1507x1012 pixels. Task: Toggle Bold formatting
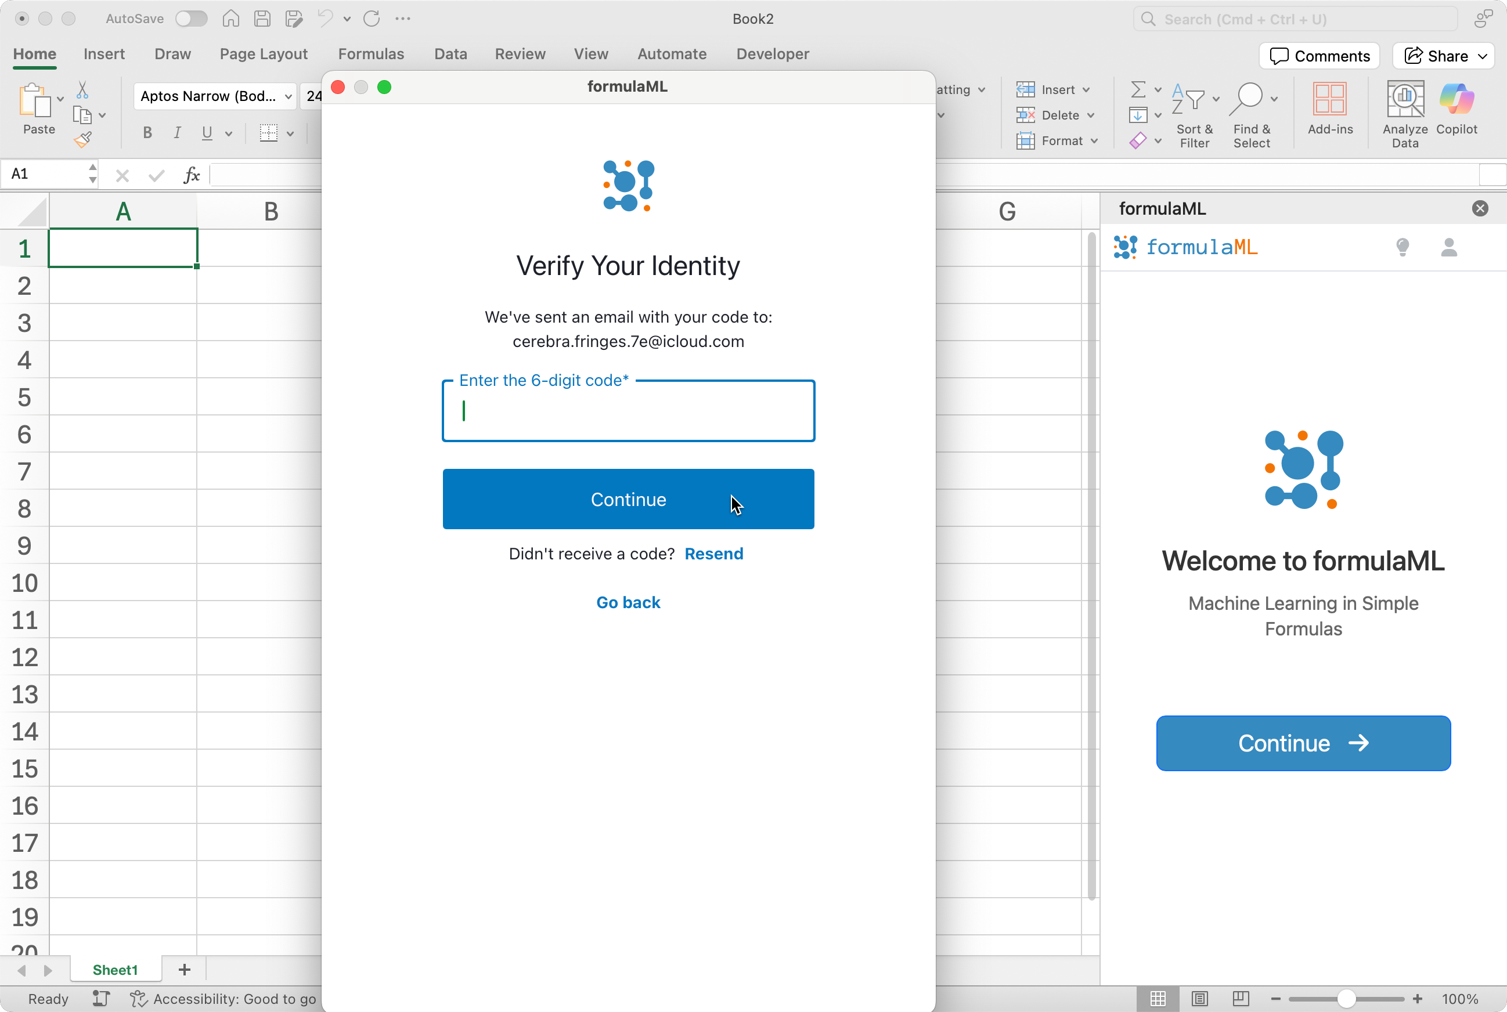tap(147, 133)
